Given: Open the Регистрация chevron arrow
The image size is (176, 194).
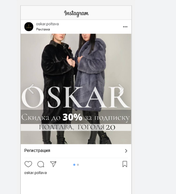Looking at the screenshot, I should point(126,151).
